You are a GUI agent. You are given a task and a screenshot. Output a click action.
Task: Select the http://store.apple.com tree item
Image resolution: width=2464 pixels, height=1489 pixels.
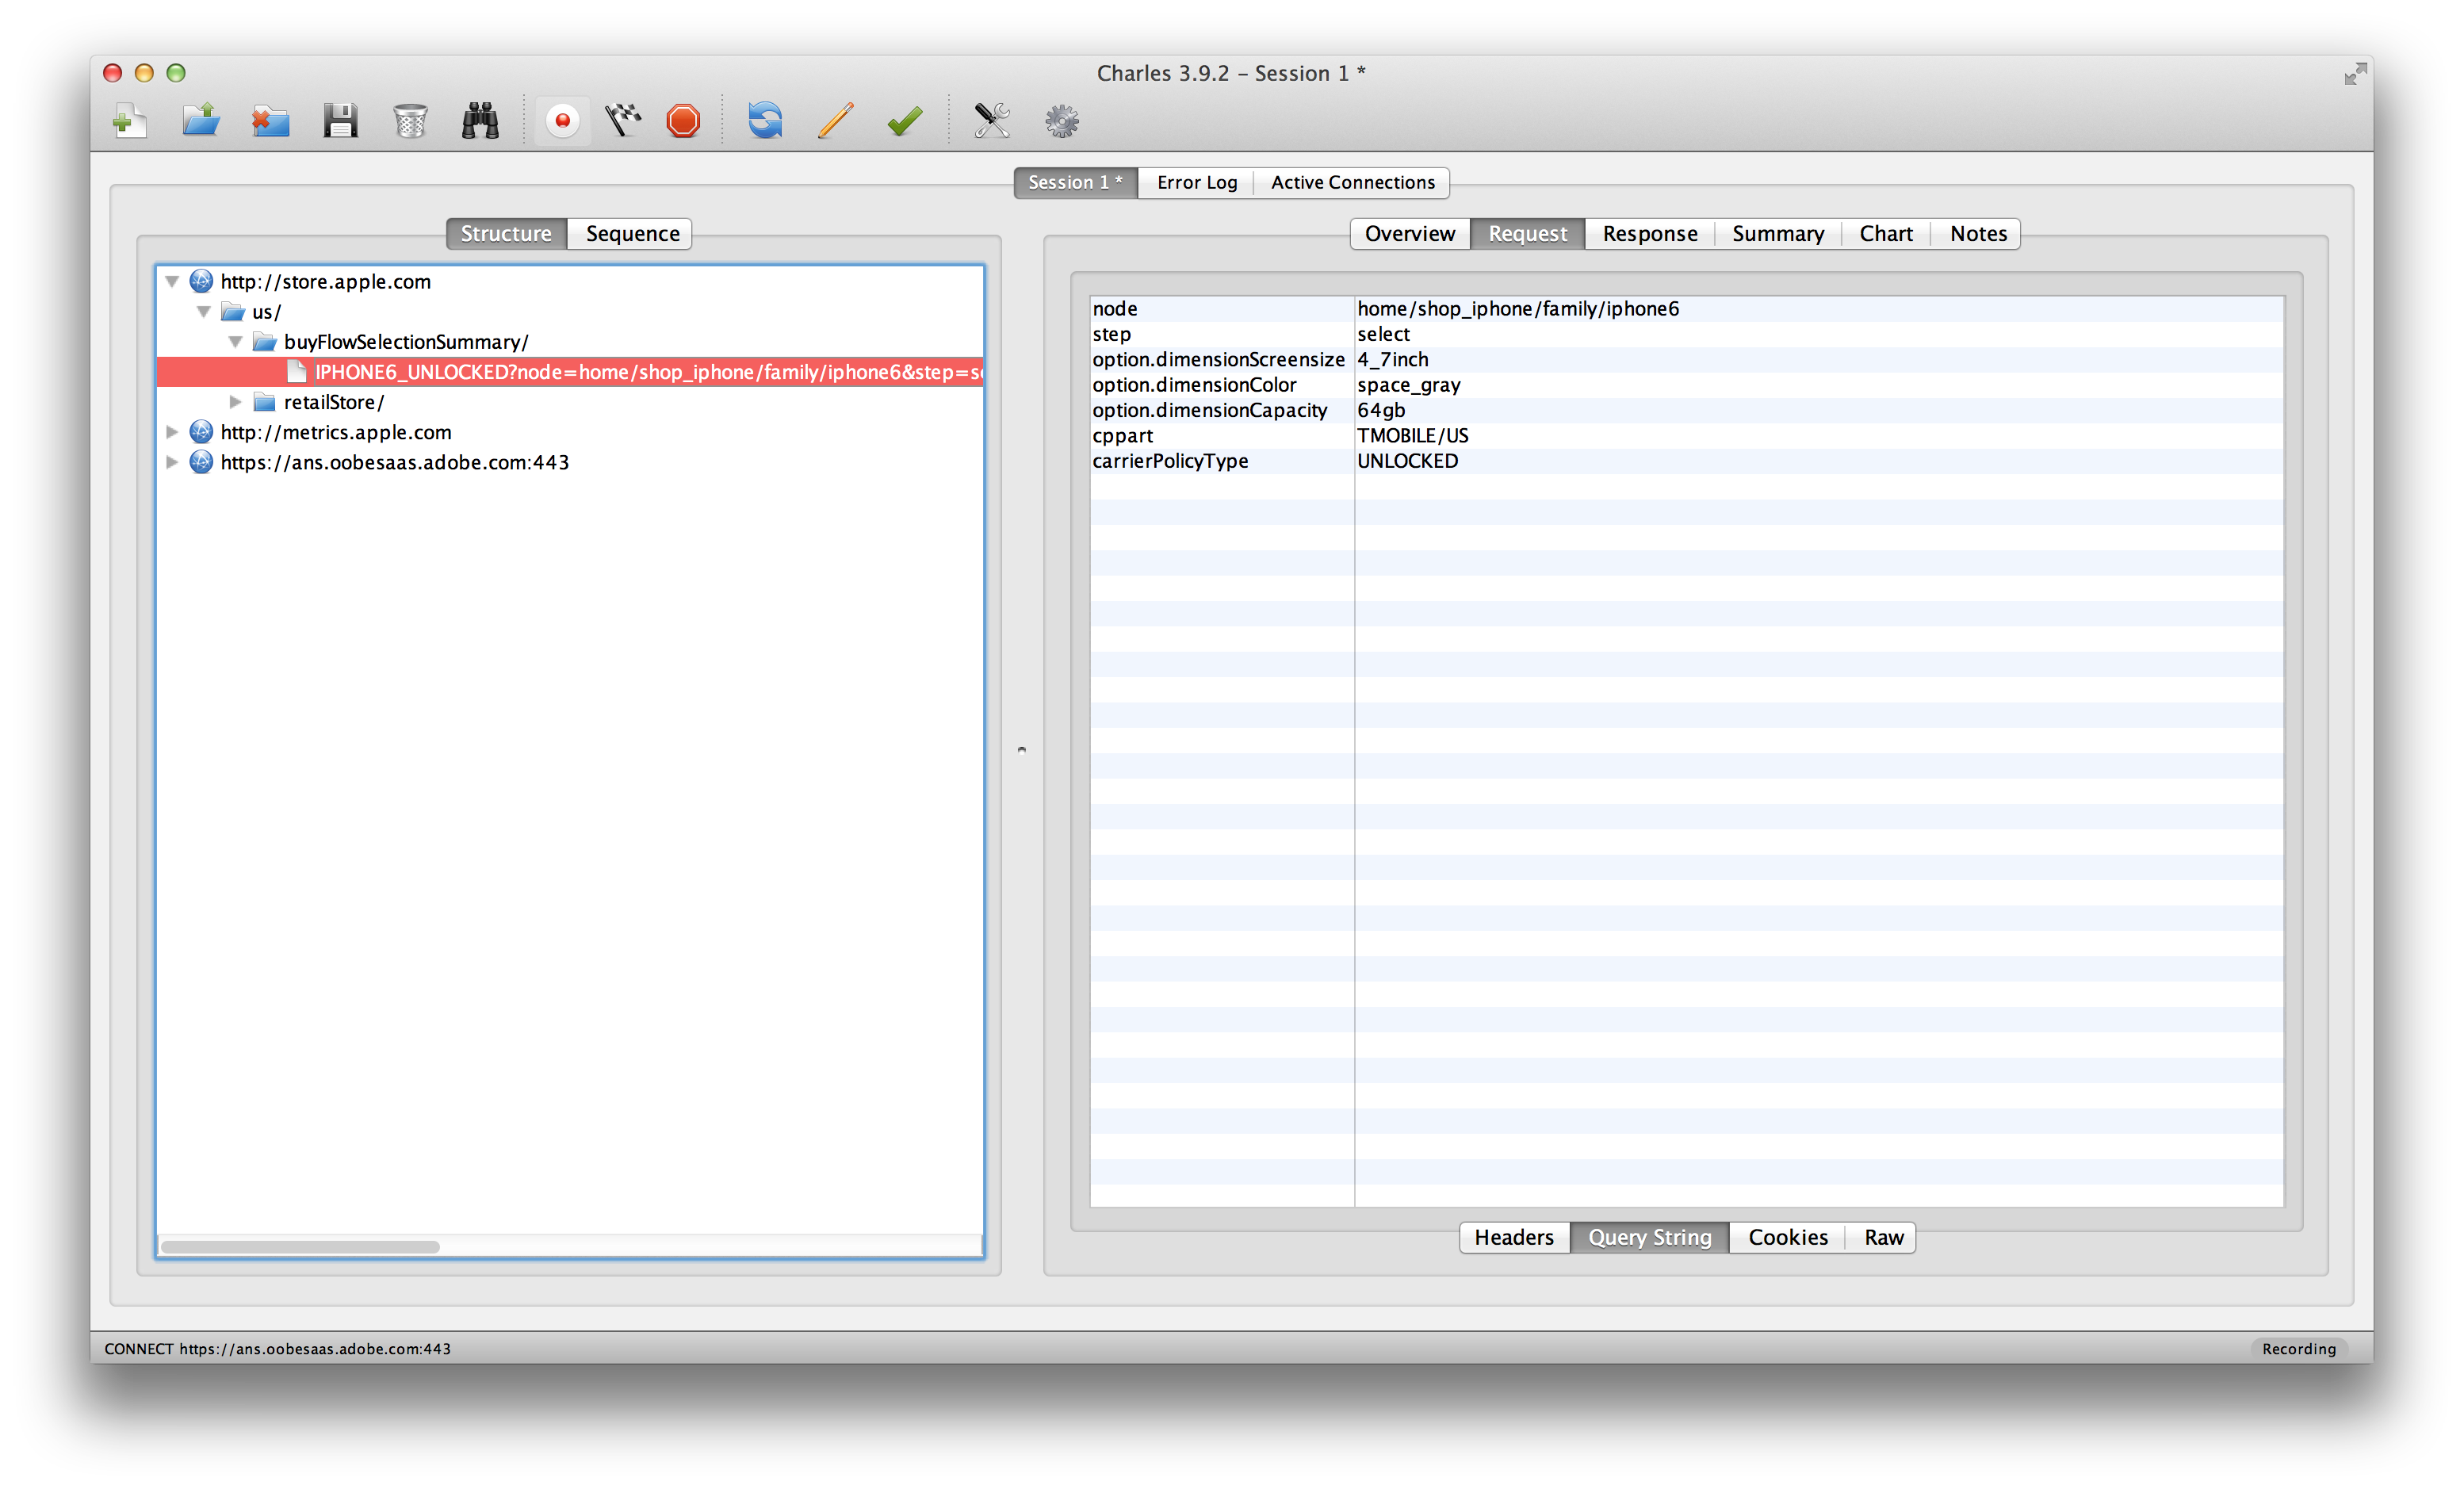326,282
